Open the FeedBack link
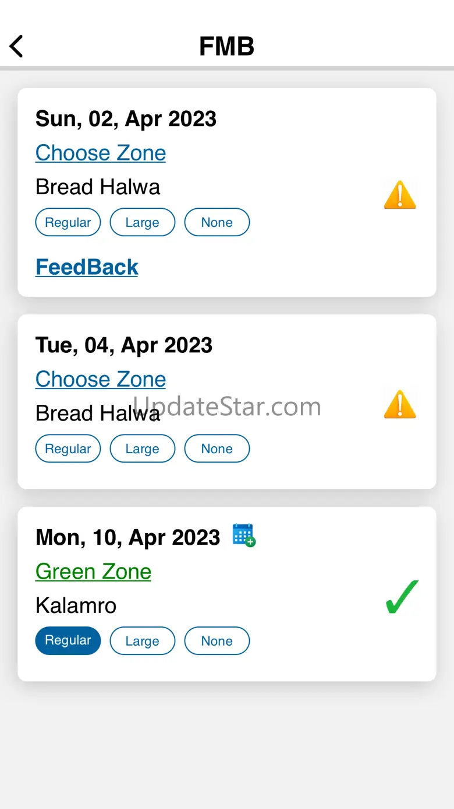This screenshot has width=454, height=809. point(87,267)
